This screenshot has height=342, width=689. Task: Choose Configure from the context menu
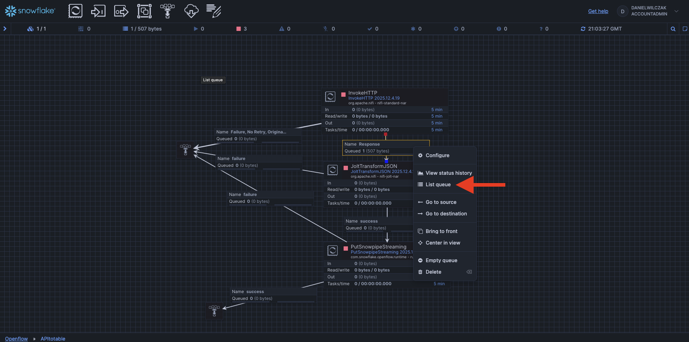coord(437,155)
